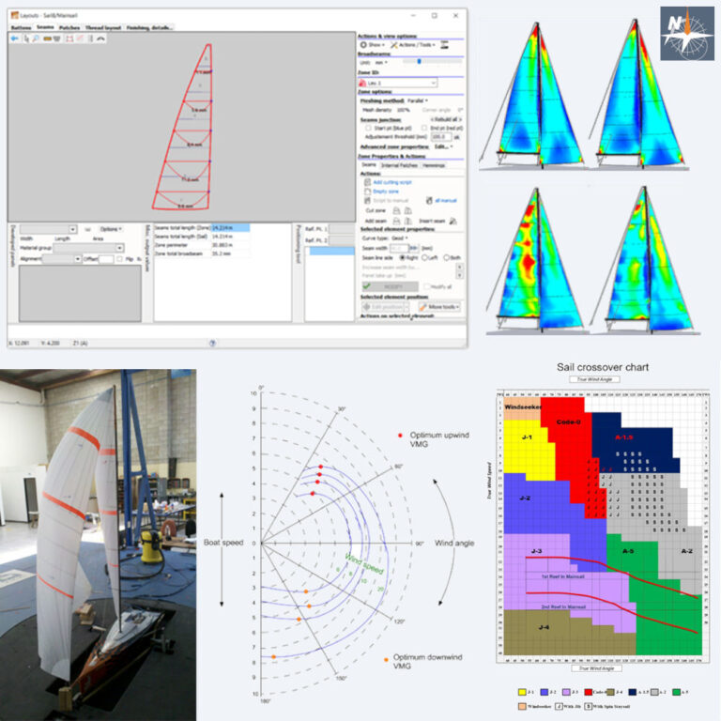This screenshot has height=721, width=721.
Task: Adjust the Broadseams slider handle
Action: coord(418,61)
